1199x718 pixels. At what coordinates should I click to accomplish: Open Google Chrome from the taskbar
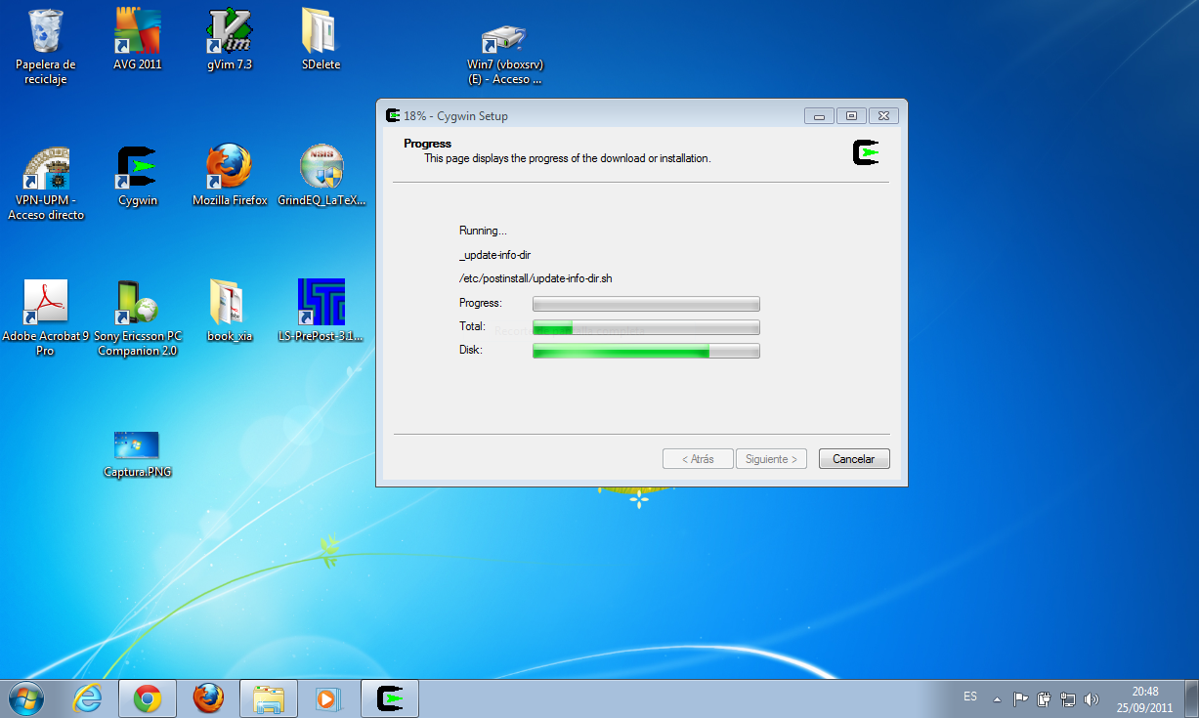tap(148, 698)
